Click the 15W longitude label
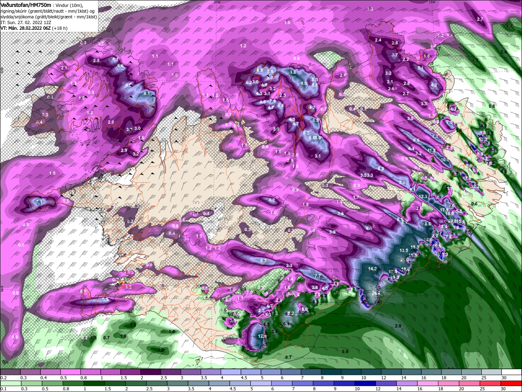 click(432, 2)
